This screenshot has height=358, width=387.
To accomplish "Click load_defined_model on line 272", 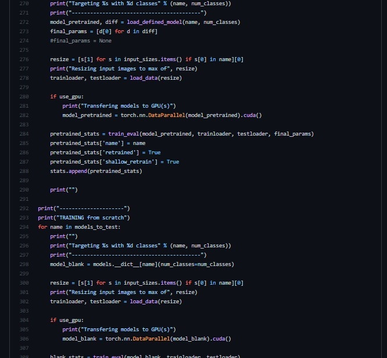I will click(x=155, y=22).
